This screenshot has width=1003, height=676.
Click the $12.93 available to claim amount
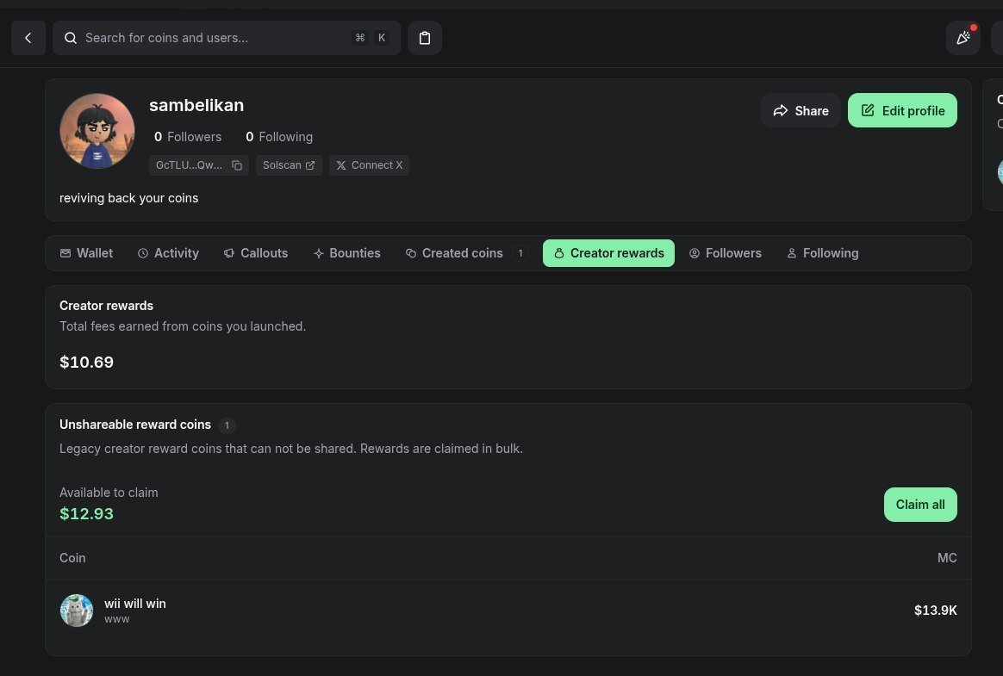pos(86,513)
